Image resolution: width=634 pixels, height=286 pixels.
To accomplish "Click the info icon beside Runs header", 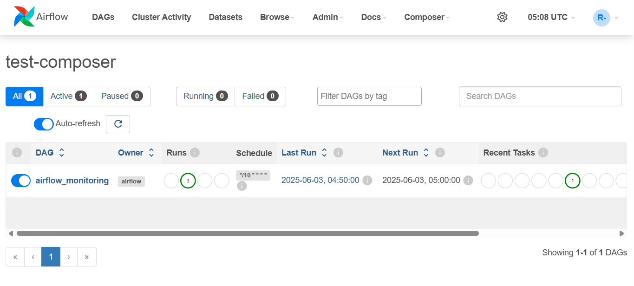I will (195, 153).
